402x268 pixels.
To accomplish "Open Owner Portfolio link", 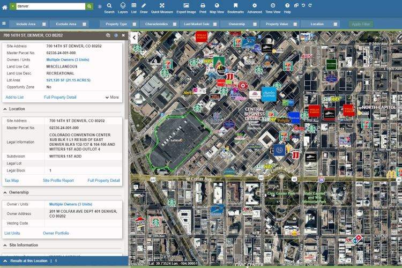I will (x=56, y=233).
